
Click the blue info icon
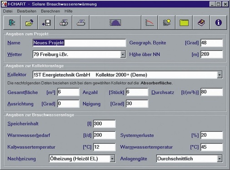(x=219, y=23)
